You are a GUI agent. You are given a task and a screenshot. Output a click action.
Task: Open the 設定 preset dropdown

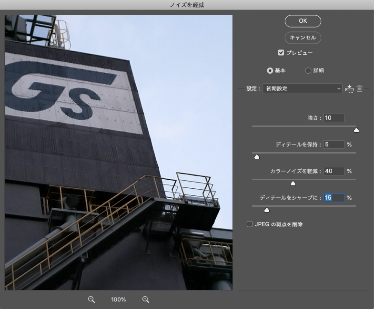[302, 88]
